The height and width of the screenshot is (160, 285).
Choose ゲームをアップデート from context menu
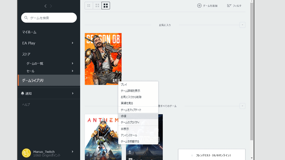138,110
